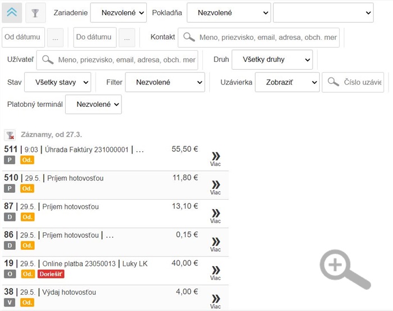Image resolution: width=393 pixels, height=311 pixels.
Task: Click amount 4,00 €
Action: click(187, 292)
